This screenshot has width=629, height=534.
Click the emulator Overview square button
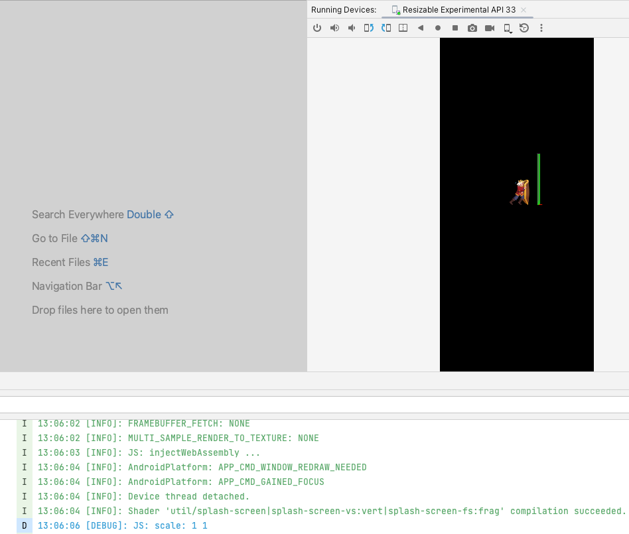(x=455, y=28)
